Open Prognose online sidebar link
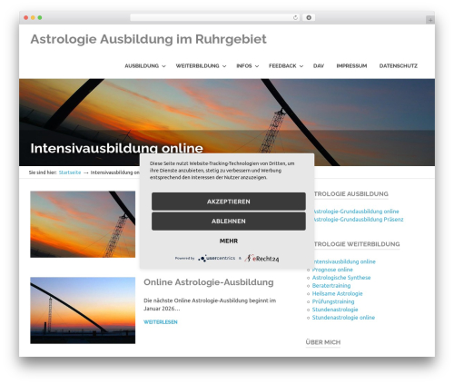 [x=332, y=270]
